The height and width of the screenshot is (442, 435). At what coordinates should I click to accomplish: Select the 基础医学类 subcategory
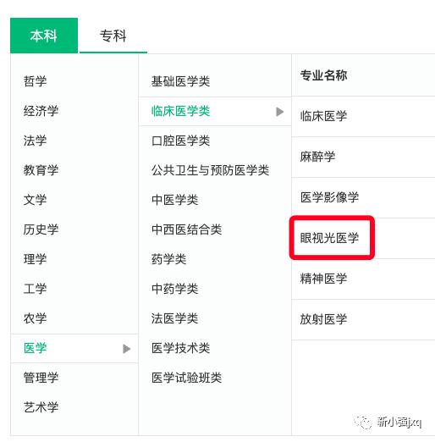pos(180,81)
